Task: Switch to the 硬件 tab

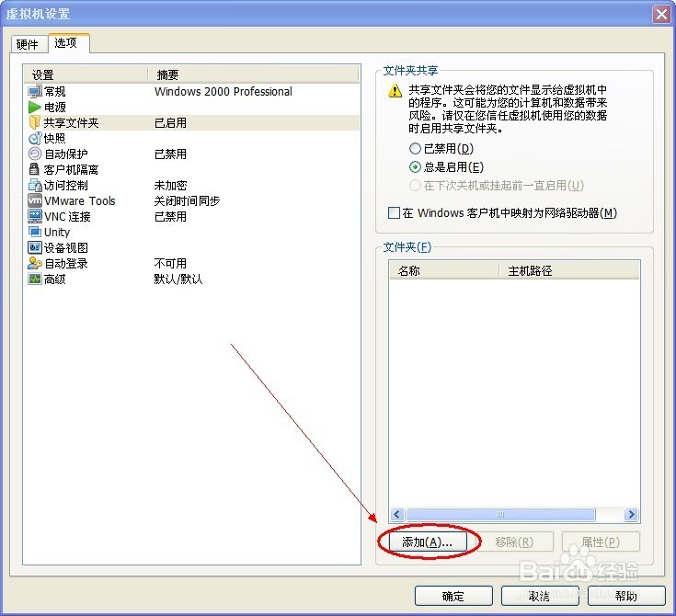Action: (x=28, y=44)
